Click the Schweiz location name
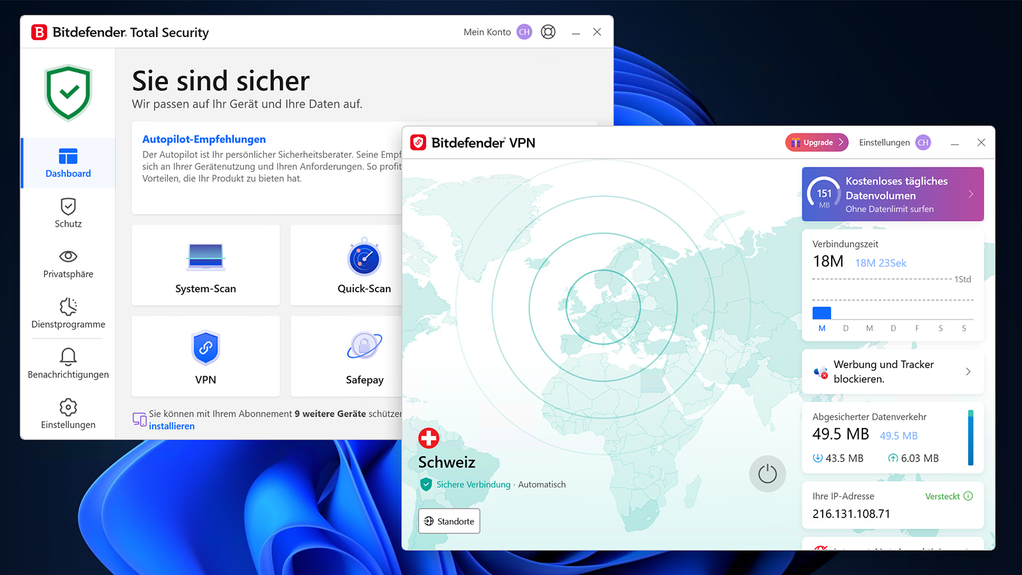This screenshot has height=575, width=1022. 446,463
